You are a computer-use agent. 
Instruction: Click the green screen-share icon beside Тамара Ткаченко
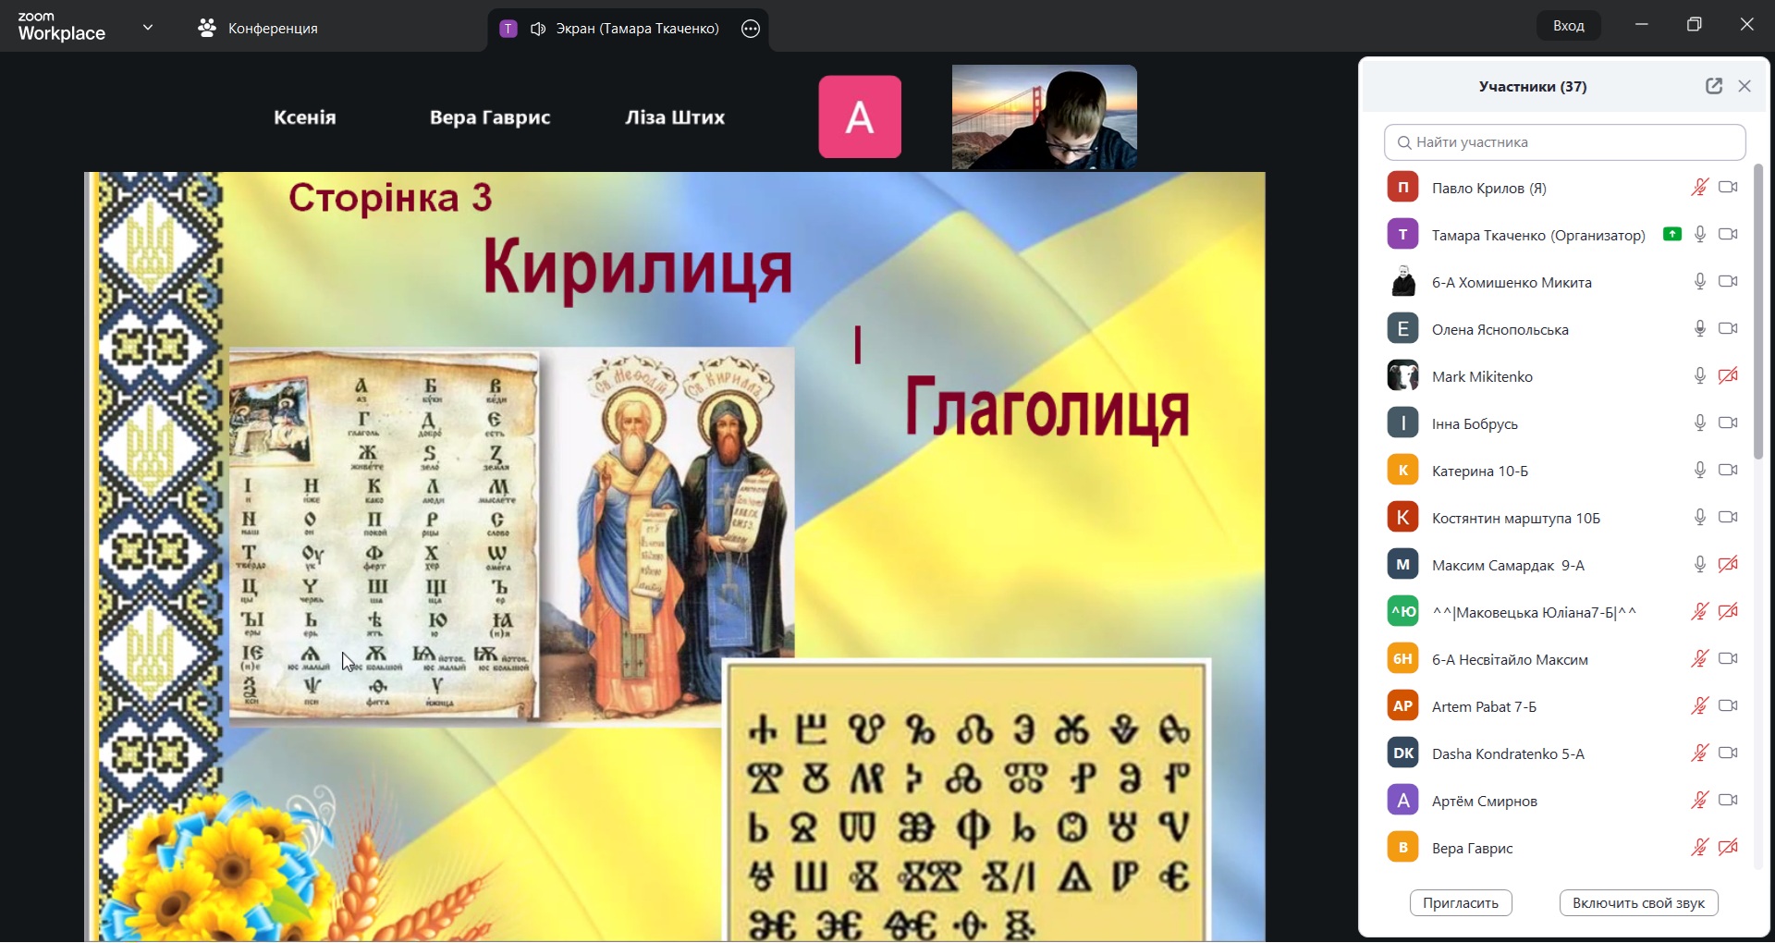(1671, 235)
